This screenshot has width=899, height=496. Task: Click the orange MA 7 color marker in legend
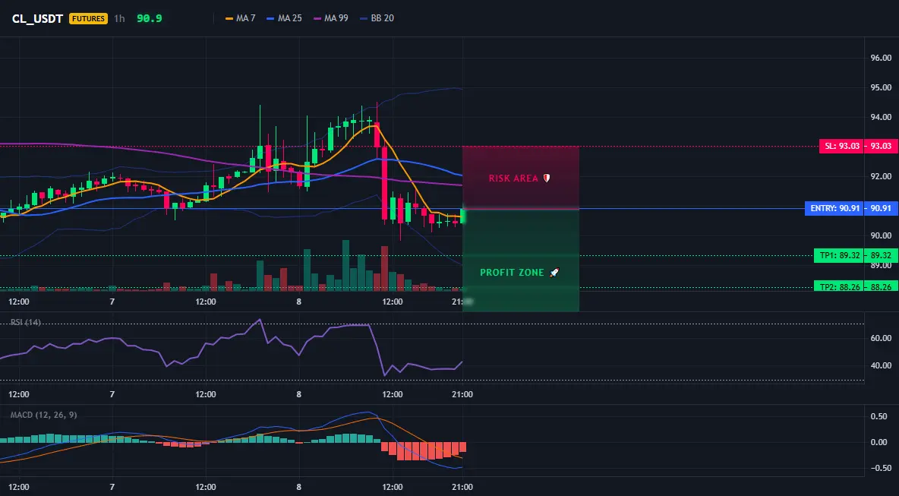tap(229, 18)
